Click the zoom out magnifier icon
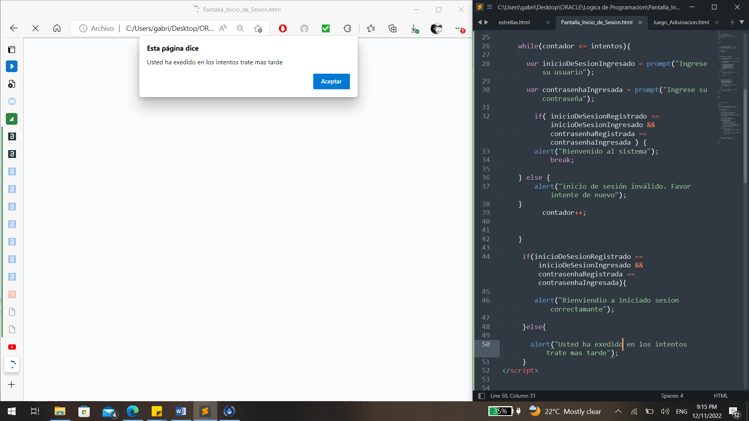 pos(240,28)
